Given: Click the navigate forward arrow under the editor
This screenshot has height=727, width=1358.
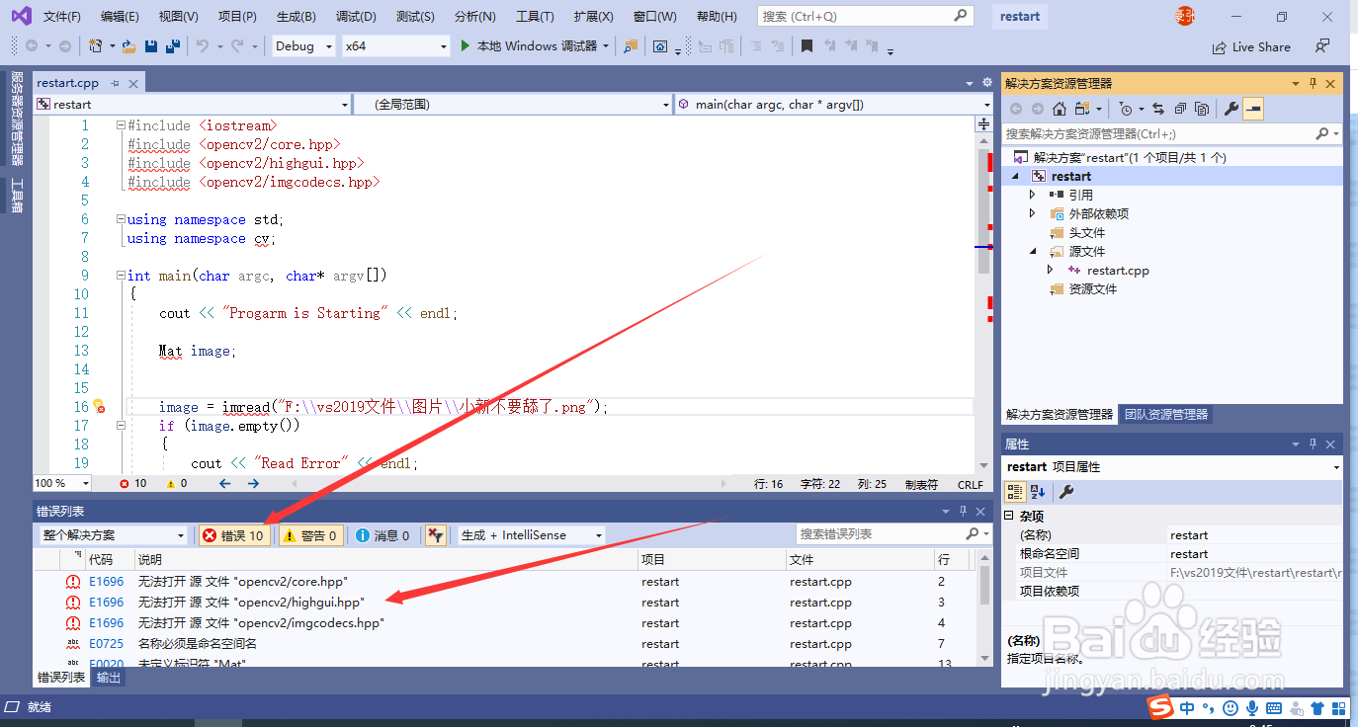Looking at the screenshot, I should [253, 483].
